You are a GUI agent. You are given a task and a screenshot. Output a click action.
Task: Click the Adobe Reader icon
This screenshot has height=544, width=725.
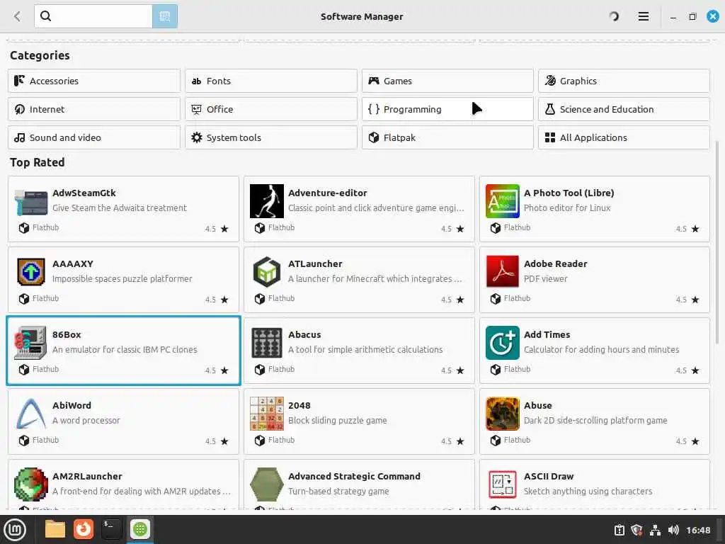click(503, 271)
